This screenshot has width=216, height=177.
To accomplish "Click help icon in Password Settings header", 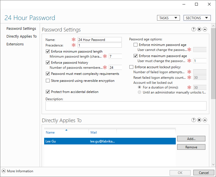I will pyautogui.click(x=193, y=29).
